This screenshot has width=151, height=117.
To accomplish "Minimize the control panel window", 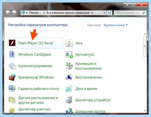I will click(x=127, y=5).
